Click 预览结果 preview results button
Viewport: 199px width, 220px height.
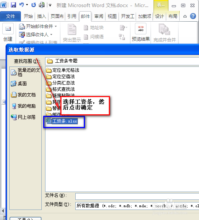point(141,32)
